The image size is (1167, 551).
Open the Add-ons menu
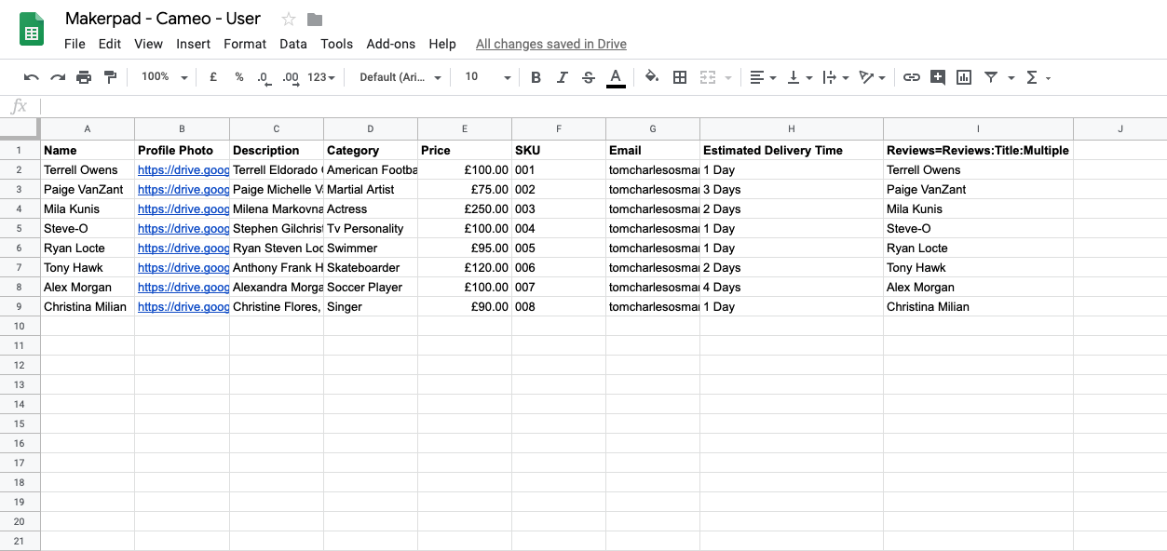(391, 44)
